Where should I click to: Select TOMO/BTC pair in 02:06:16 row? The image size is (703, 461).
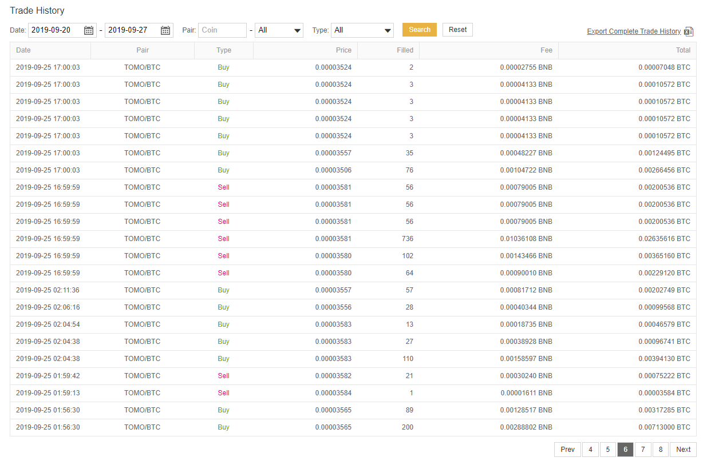143,307
